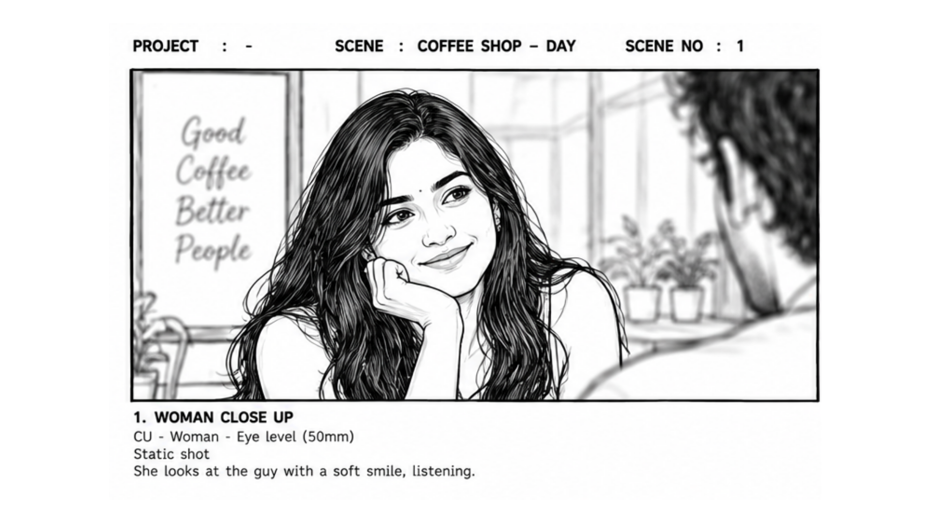
Task: Click the 1. WOMAN CLOSE UP heading
Action: (214, 417)
